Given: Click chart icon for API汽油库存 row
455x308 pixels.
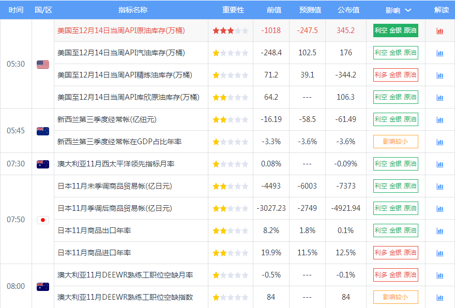Looking at the screenshot, I should pos(440,53).
